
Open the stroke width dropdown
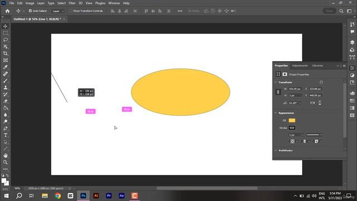click(x=302, y=135)
